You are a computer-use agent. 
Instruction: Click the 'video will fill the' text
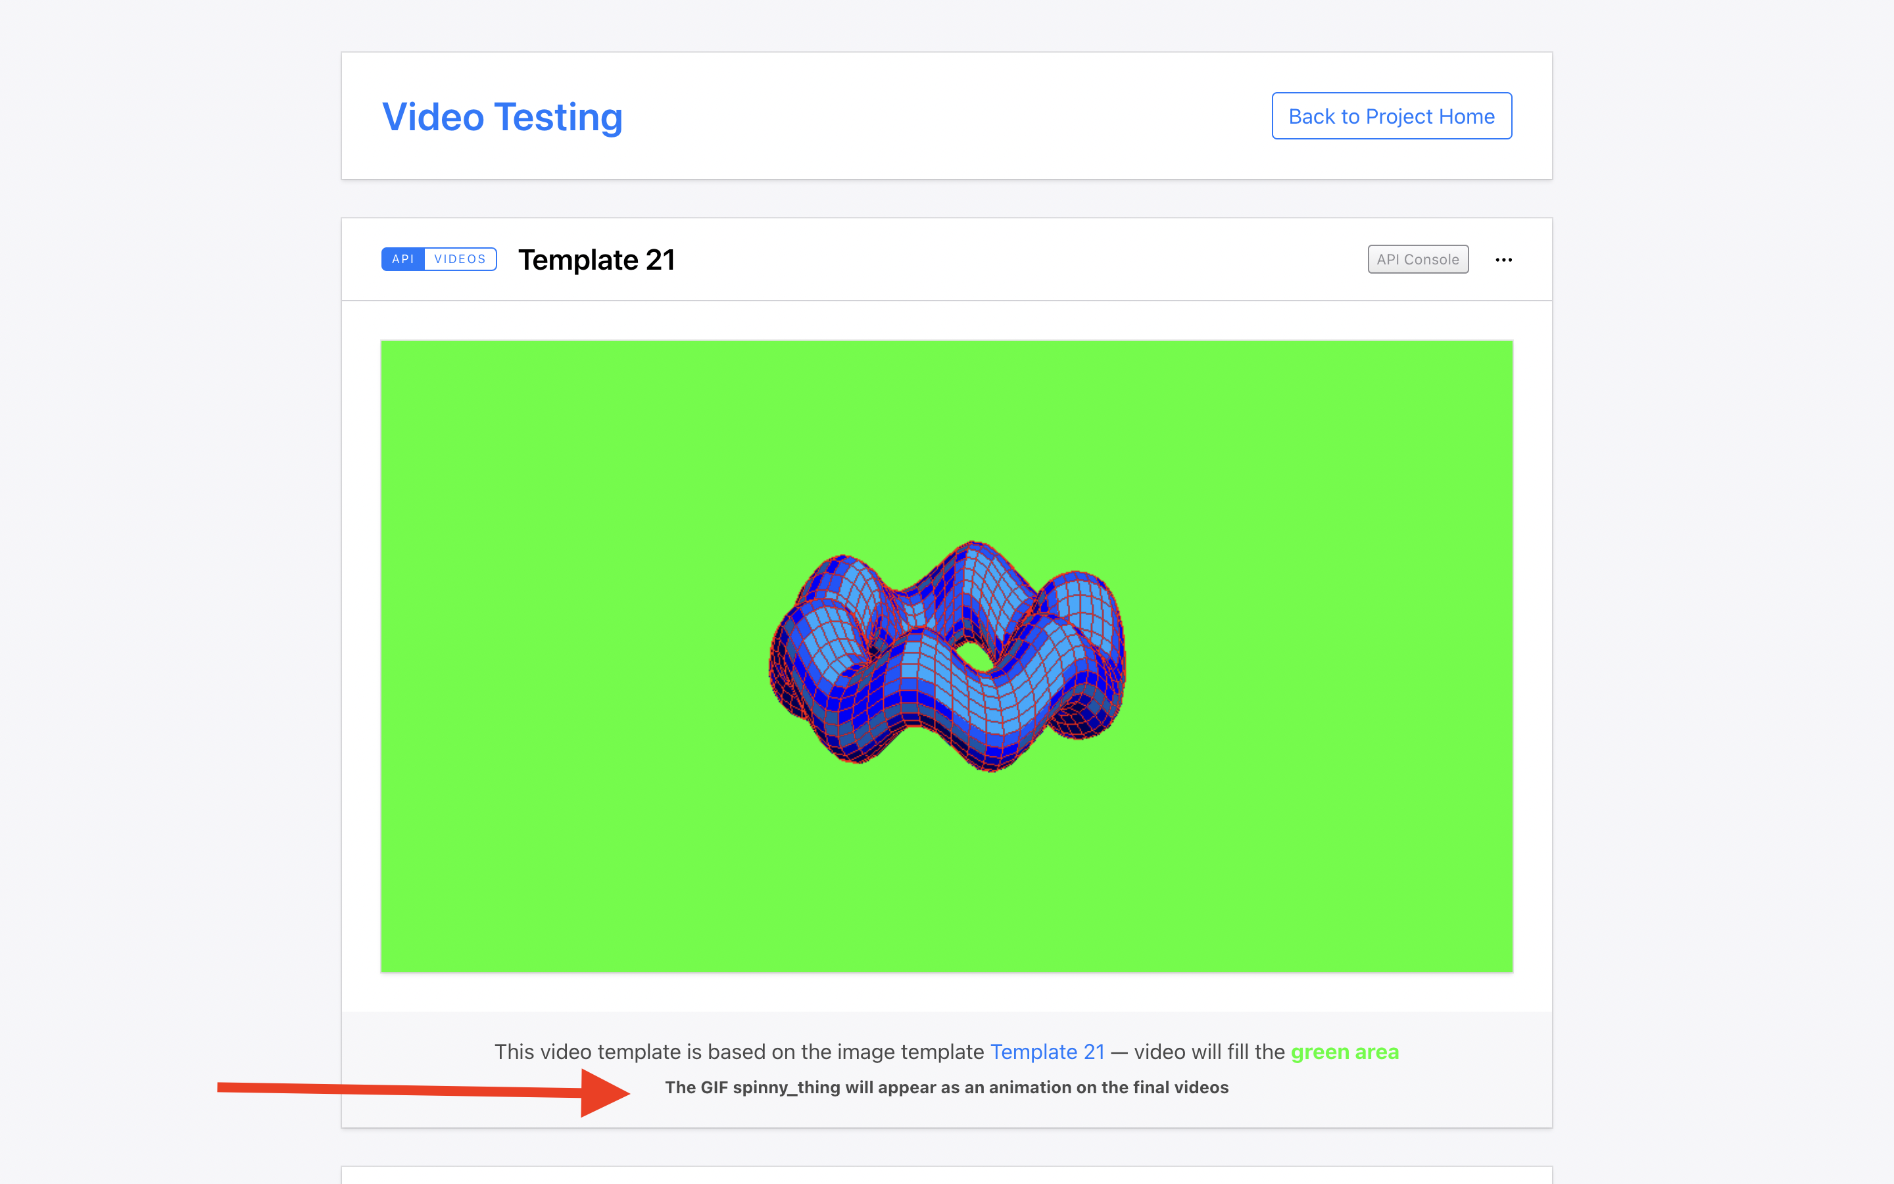pyautogui.click(x=1209, y=1052)
